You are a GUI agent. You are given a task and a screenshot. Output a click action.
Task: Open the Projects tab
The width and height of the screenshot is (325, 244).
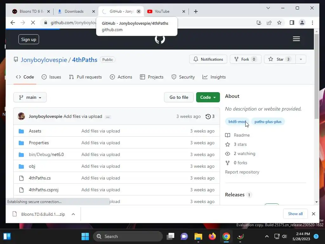pyautogui.click(x=151, y=77)
